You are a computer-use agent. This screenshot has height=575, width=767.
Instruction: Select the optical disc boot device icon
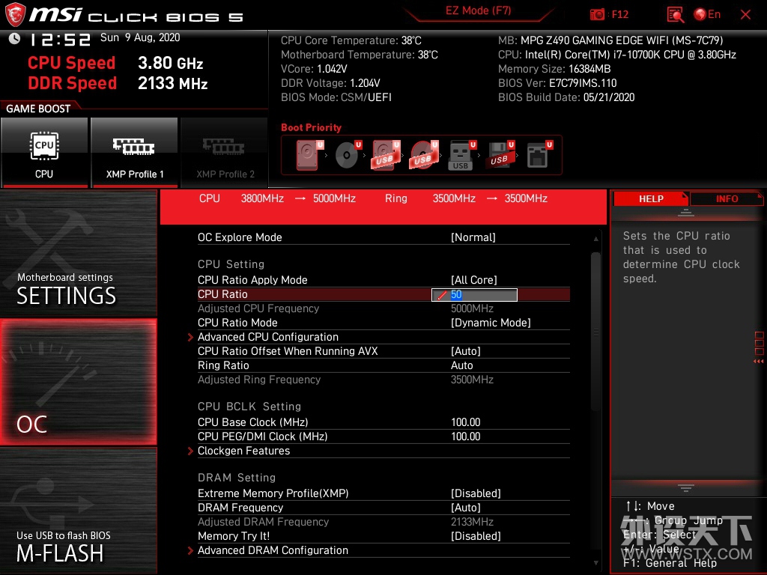348,154
